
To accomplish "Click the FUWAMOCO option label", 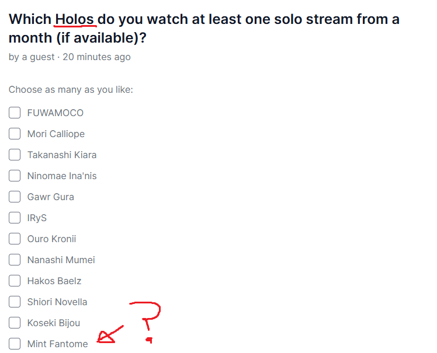I will pos(55,113).
